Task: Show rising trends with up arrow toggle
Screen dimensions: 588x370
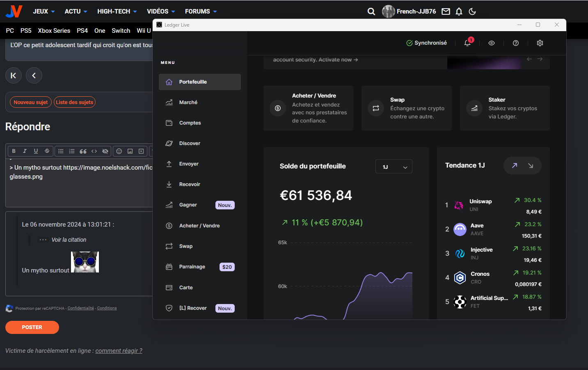Action: (515, 166)
